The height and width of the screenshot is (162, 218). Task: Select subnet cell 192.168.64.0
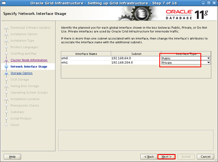pos(136,58)
